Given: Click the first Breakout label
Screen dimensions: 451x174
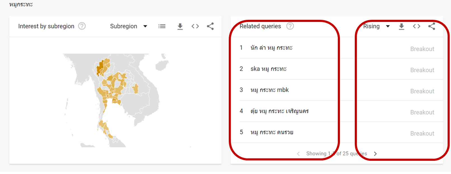Looking at the screenshot, I should pos(422,49).
